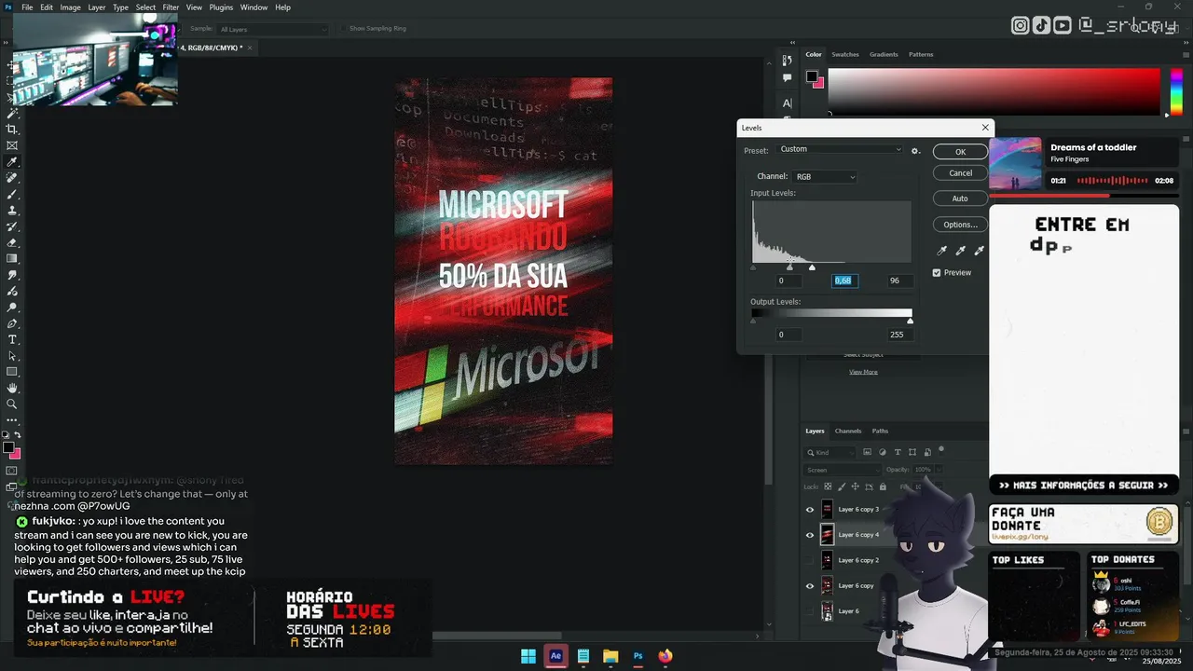The width and height of the screenshot is (1193, 671).
Task: Select the Eraser tool
Action: (12, 242)
